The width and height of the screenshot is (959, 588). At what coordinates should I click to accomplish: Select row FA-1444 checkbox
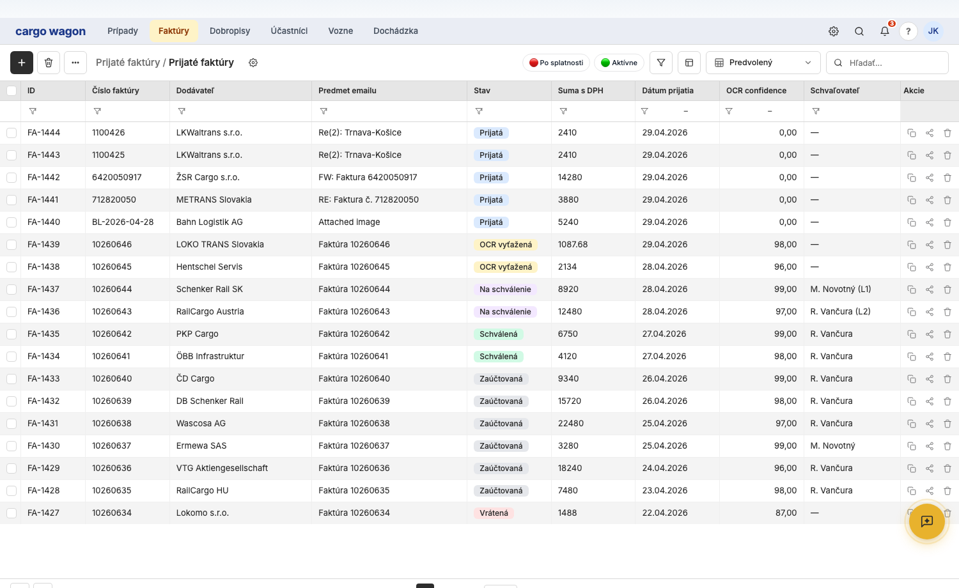(x=12, y=133)
